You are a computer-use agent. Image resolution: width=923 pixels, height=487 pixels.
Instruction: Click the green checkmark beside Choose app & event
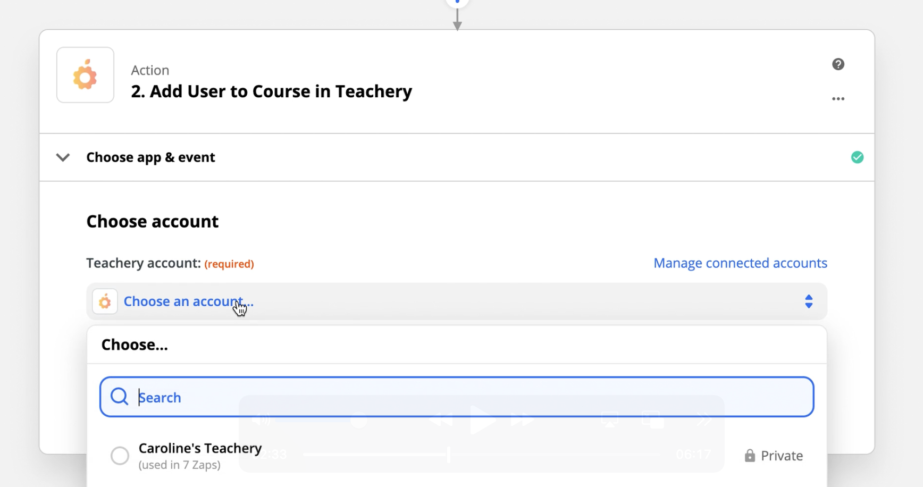tap(857, 157)
